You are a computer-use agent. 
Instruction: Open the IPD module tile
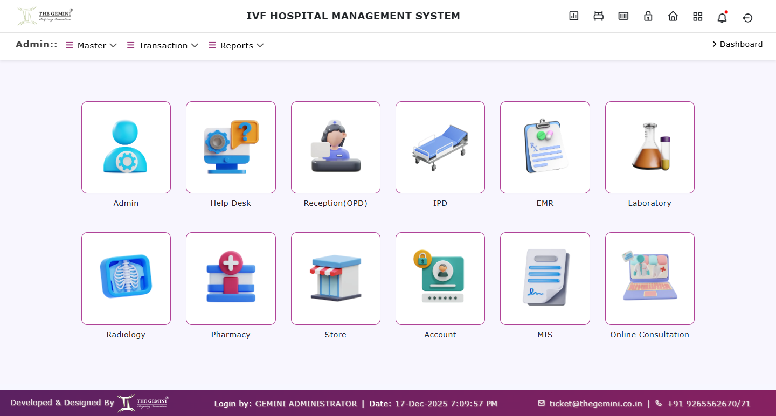(x=440, y=147)
